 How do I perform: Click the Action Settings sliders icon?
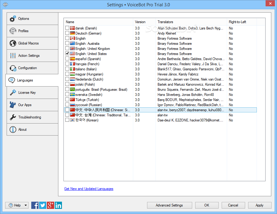point(13,56)
